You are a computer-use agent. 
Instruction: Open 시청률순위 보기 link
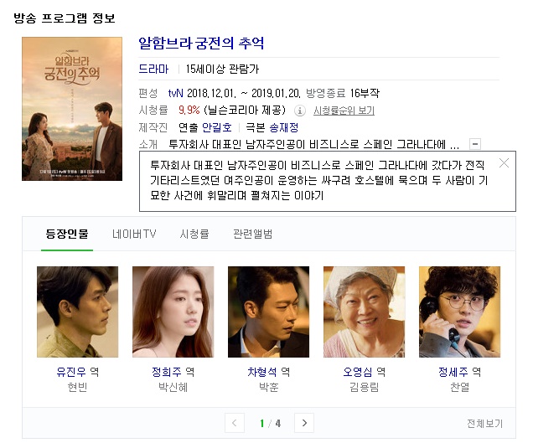point(344,111)
